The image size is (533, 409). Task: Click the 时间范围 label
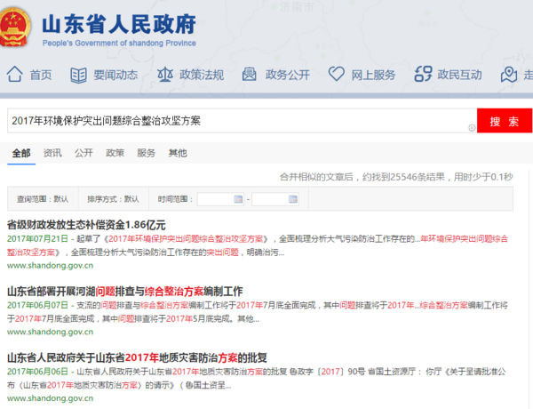175,199
